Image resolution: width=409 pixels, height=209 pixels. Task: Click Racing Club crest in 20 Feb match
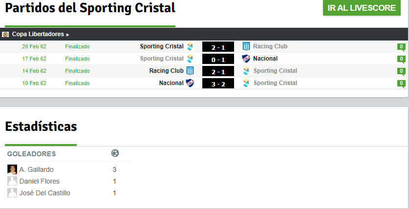click(246, 47)
